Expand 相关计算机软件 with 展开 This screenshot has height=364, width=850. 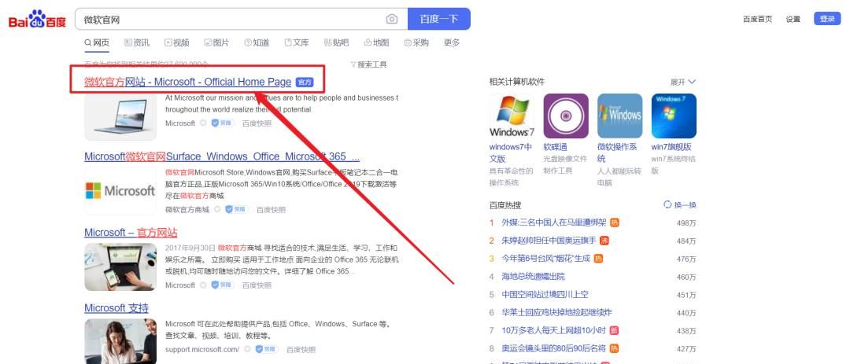coord(683,83)
